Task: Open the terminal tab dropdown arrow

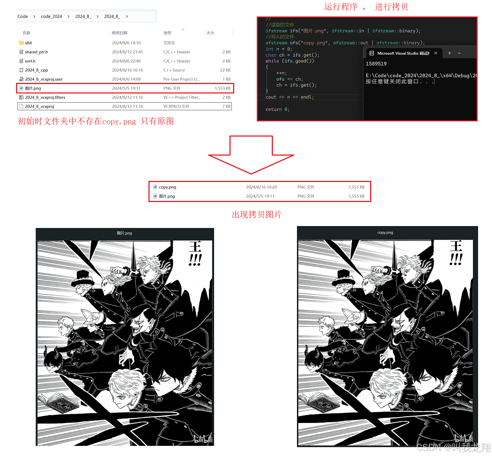Action: (x=459, y=53)
